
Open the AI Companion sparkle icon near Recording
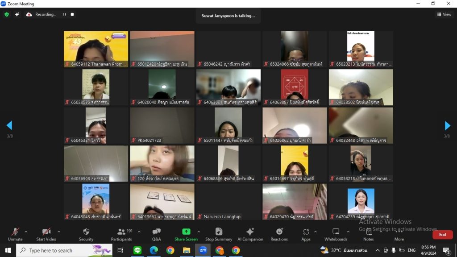17,14
